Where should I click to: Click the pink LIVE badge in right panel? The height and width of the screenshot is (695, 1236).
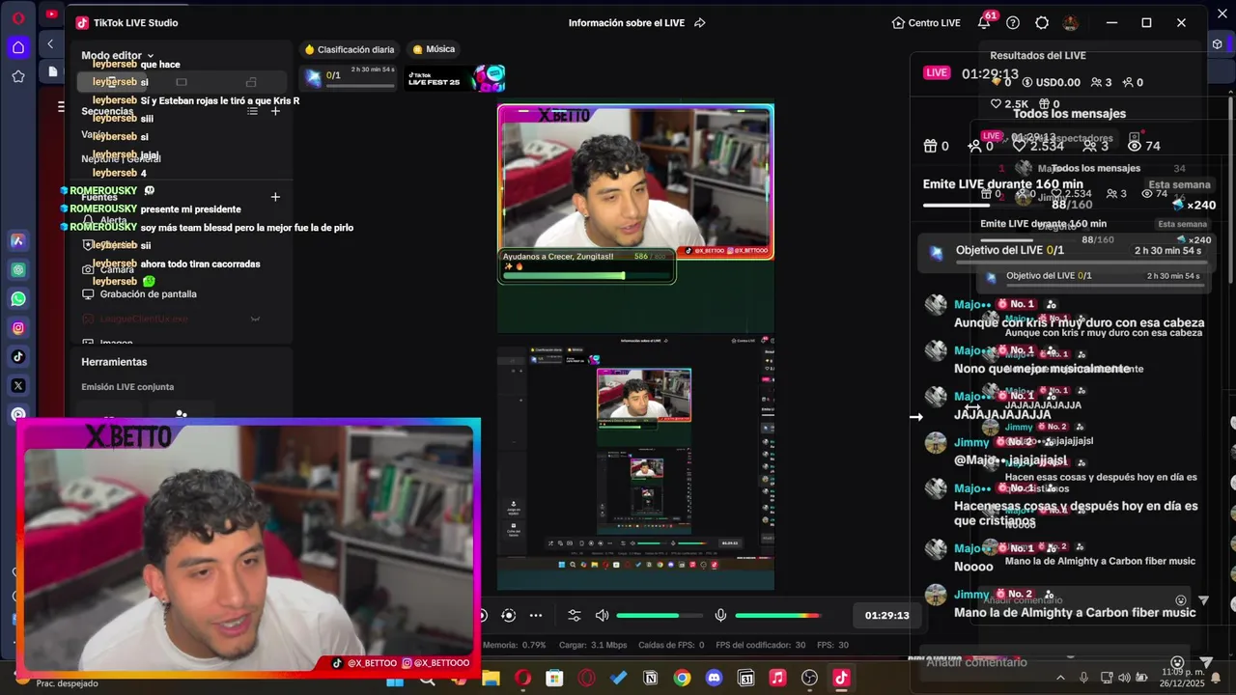pyautogui.click(x=937, y=72)
